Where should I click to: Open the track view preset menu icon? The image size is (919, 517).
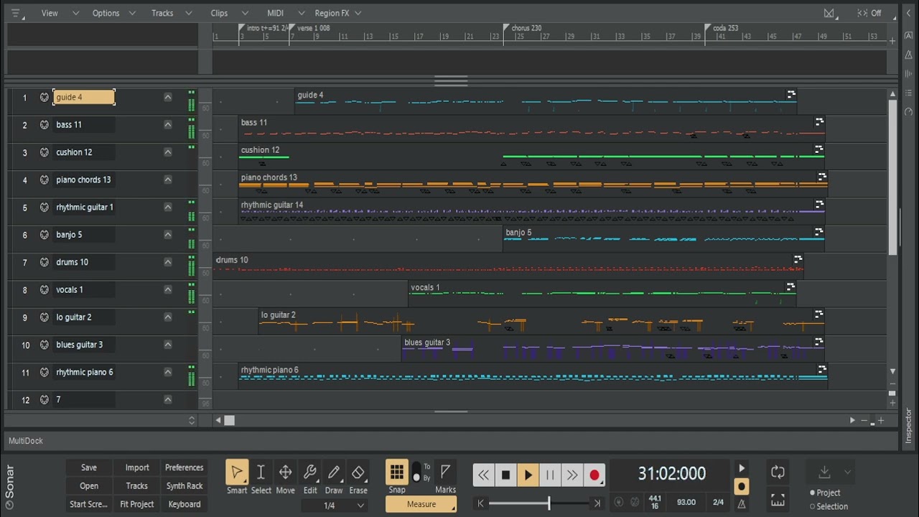(16, 14)
